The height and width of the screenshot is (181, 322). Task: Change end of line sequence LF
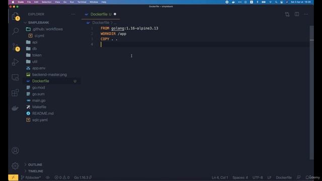[269, 177]
